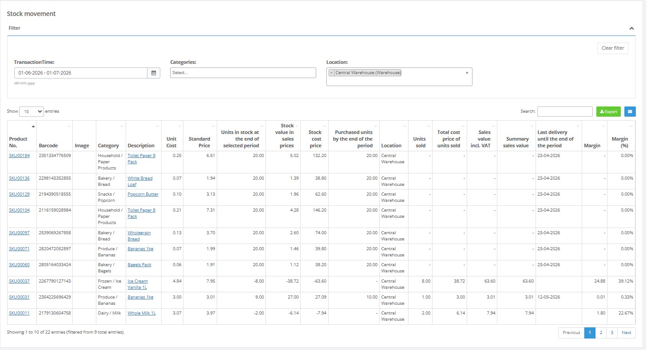Open Bagels Pack description link

(x=139, y=265)
